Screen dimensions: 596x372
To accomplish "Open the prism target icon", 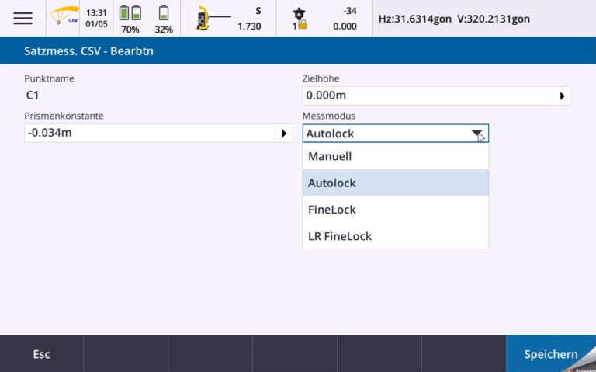I will tap(300, 19).
